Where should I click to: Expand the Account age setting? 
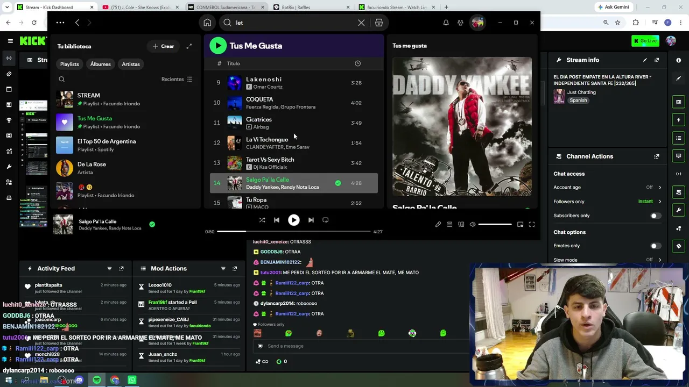pos(660,188)
